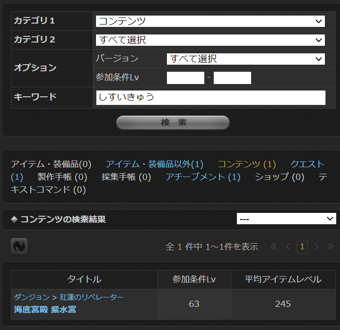
Task: Select the アイテム・装備品(0) tab
Action: coord(51,164)
